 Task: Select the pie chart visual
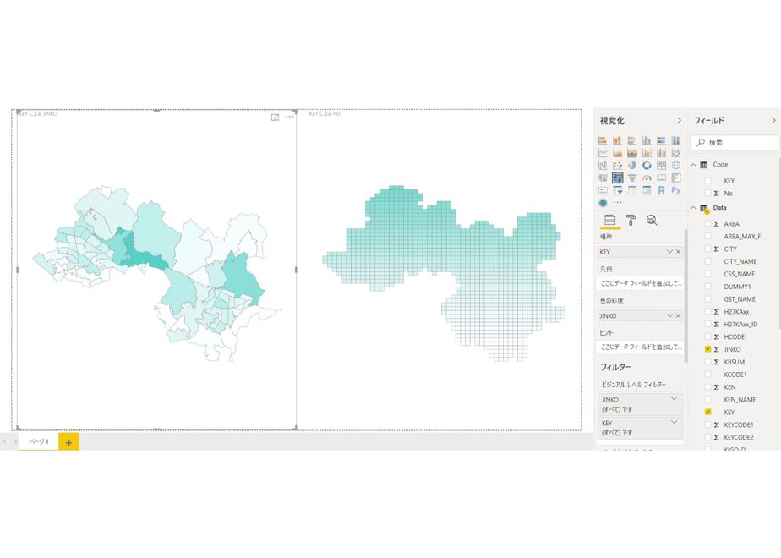pyautogui.click(x=632, y=165)
